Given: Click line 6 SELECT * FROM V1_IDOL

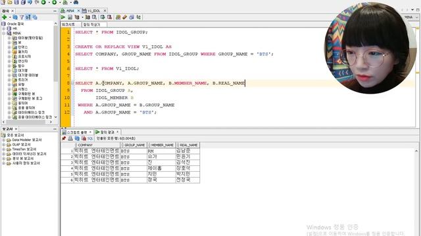Looking at the screenshot, I should pos(107,69).
